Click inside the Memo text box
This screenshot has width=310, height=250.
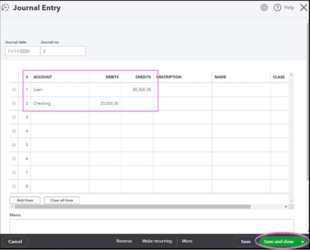(152, 226)
